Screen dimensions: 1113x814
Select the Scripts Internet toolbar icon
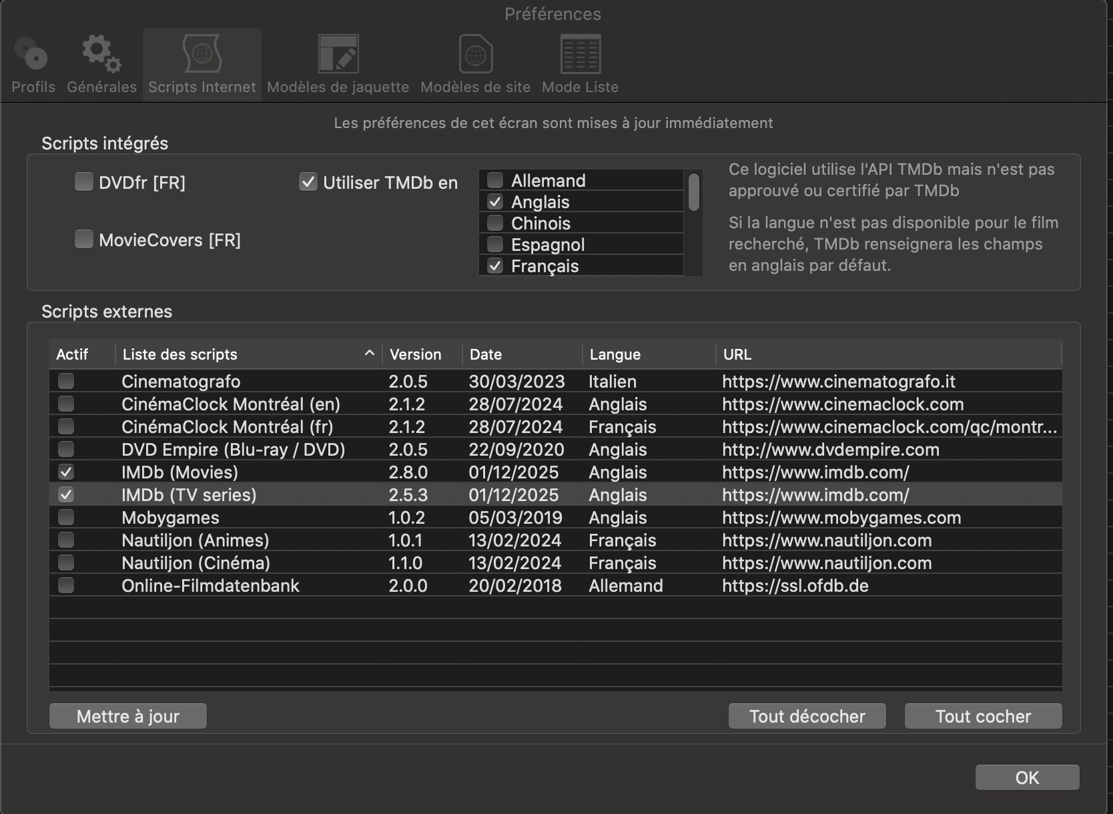202,55
